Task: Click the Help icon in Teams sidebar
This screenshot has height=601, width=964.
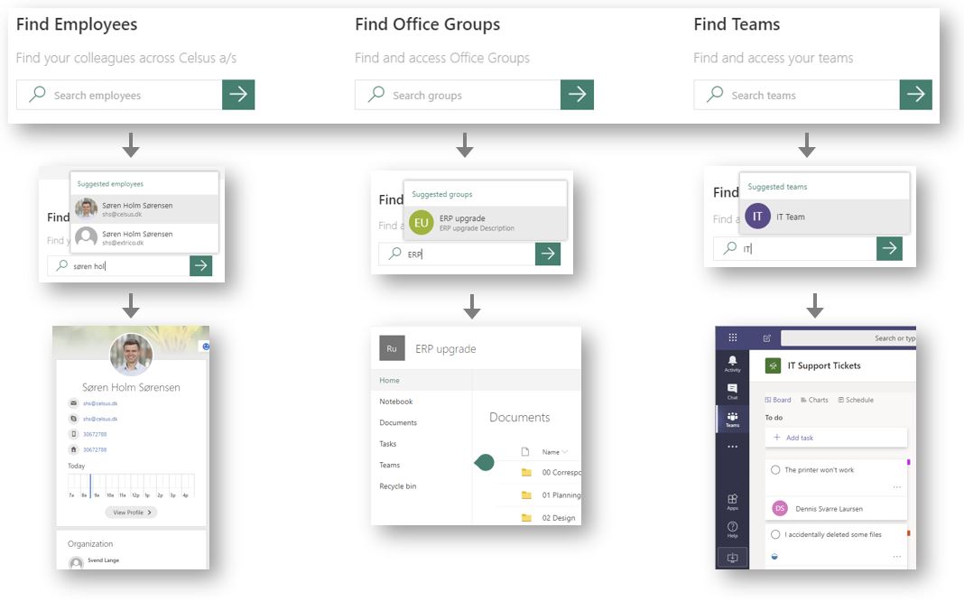Action: (x=732, y=529)
